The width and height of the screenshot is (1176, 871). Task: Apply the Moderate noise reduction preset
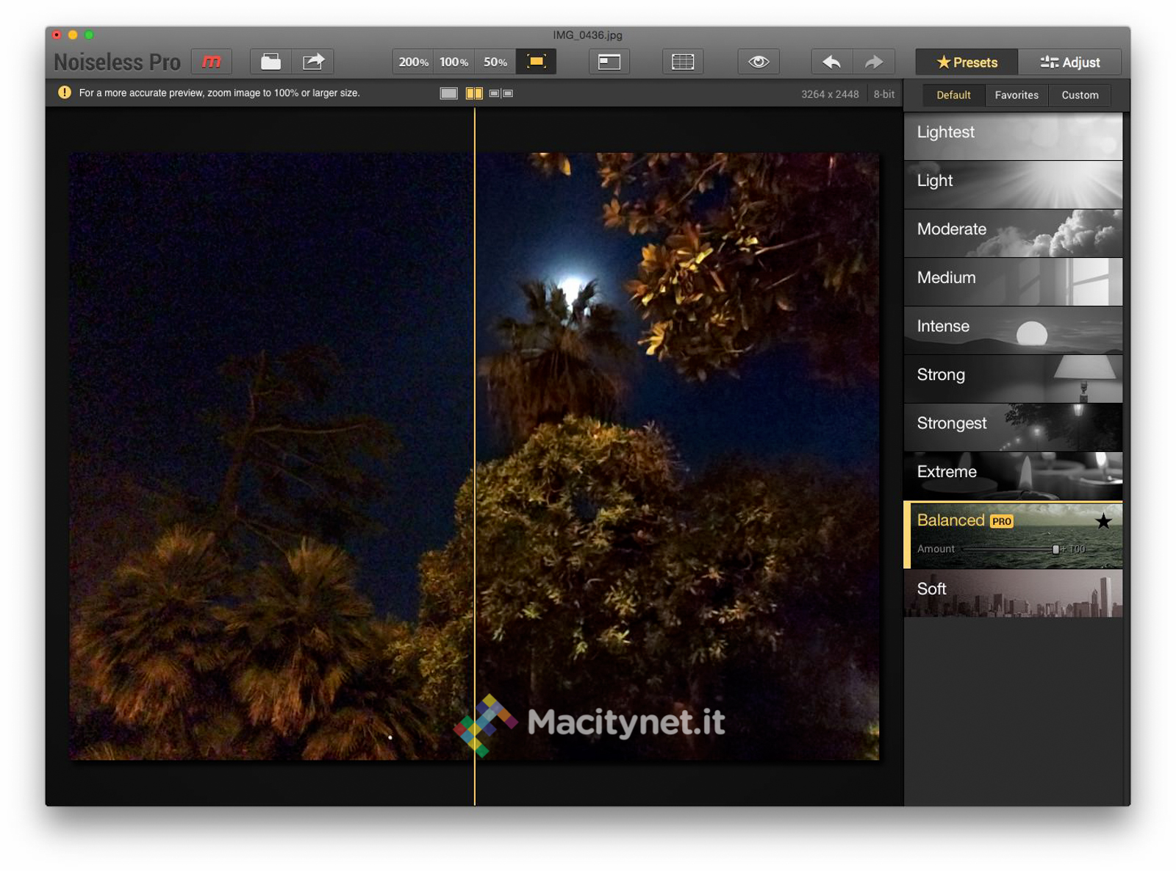[1012, 232]
